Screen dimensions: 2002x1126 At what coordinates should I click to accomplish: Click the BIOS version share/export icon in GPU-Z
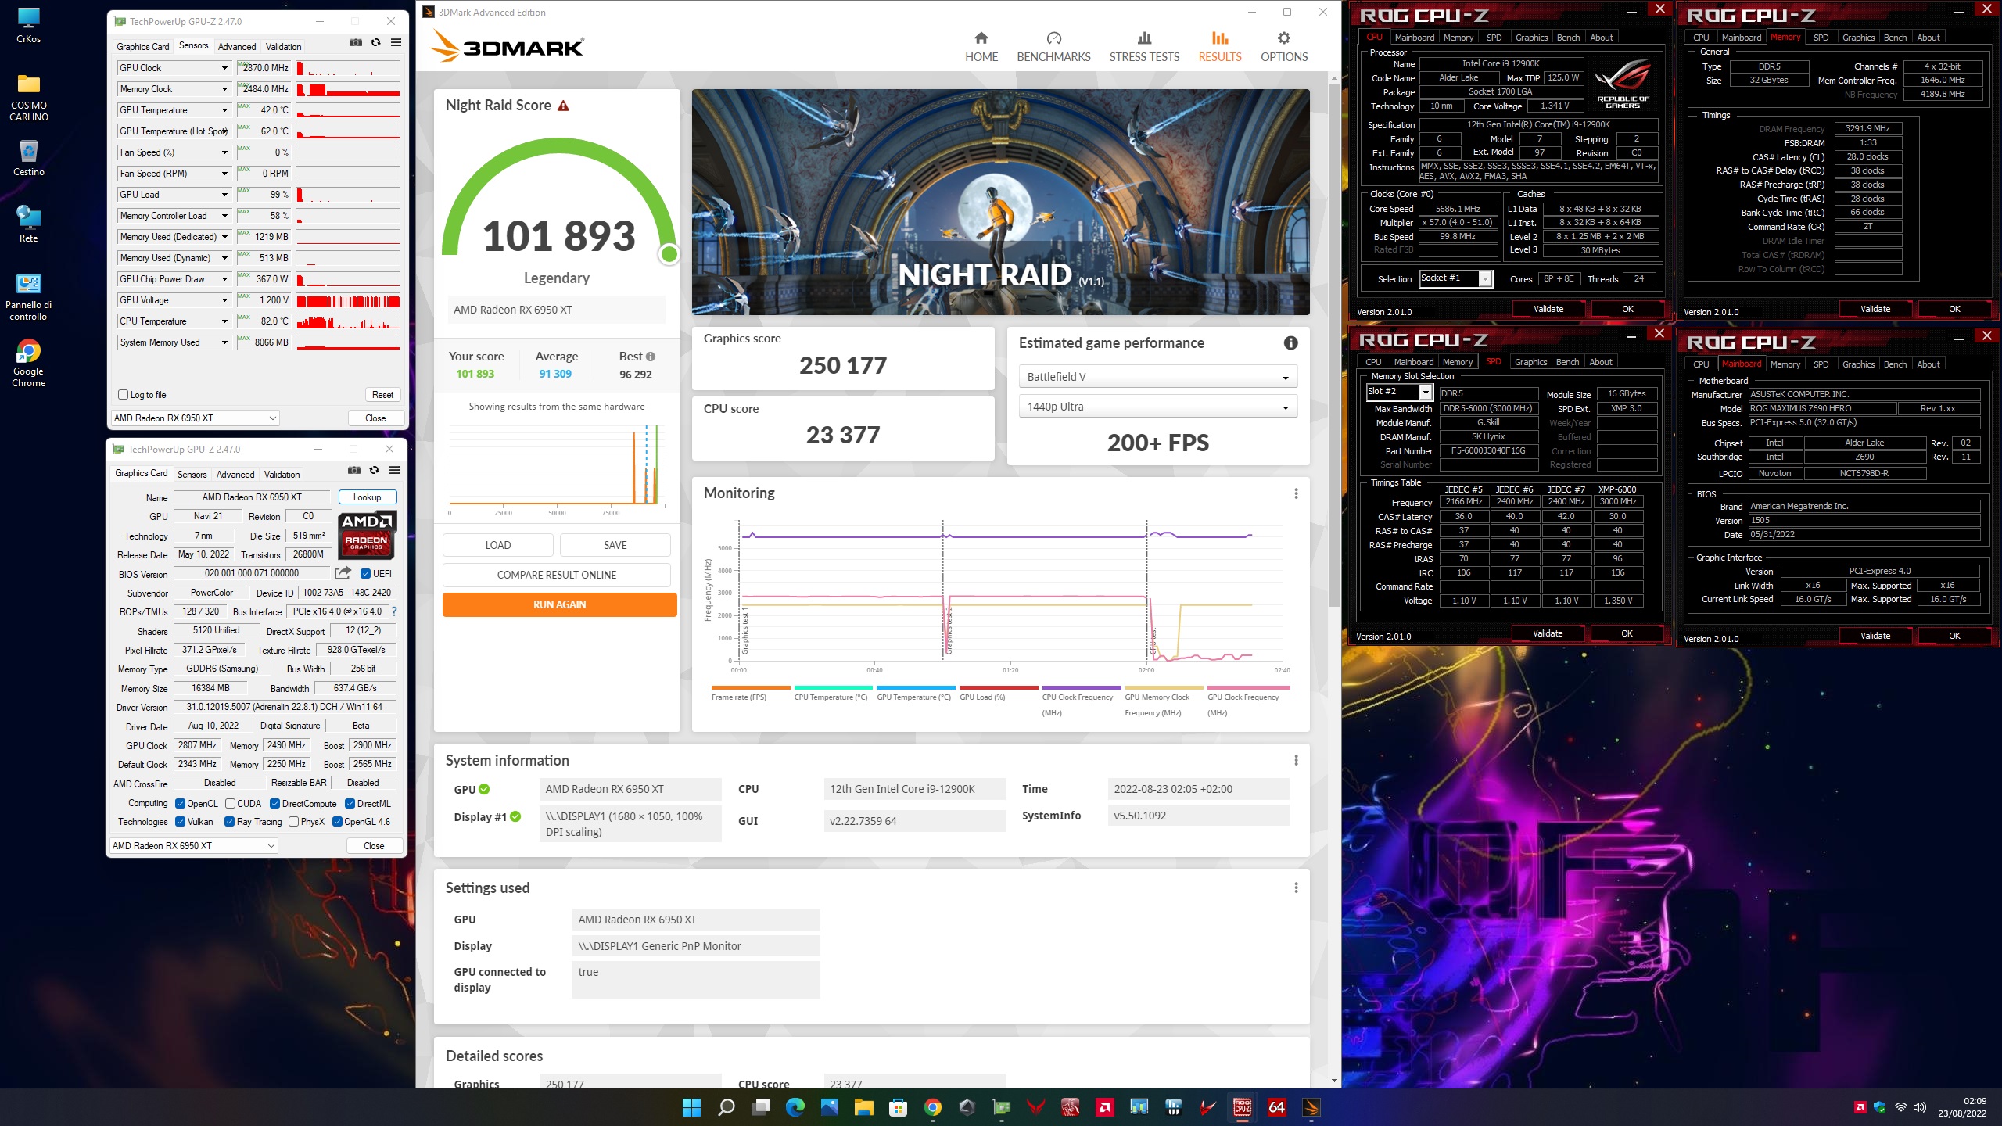pyautogui.click(x=343, y=573)
